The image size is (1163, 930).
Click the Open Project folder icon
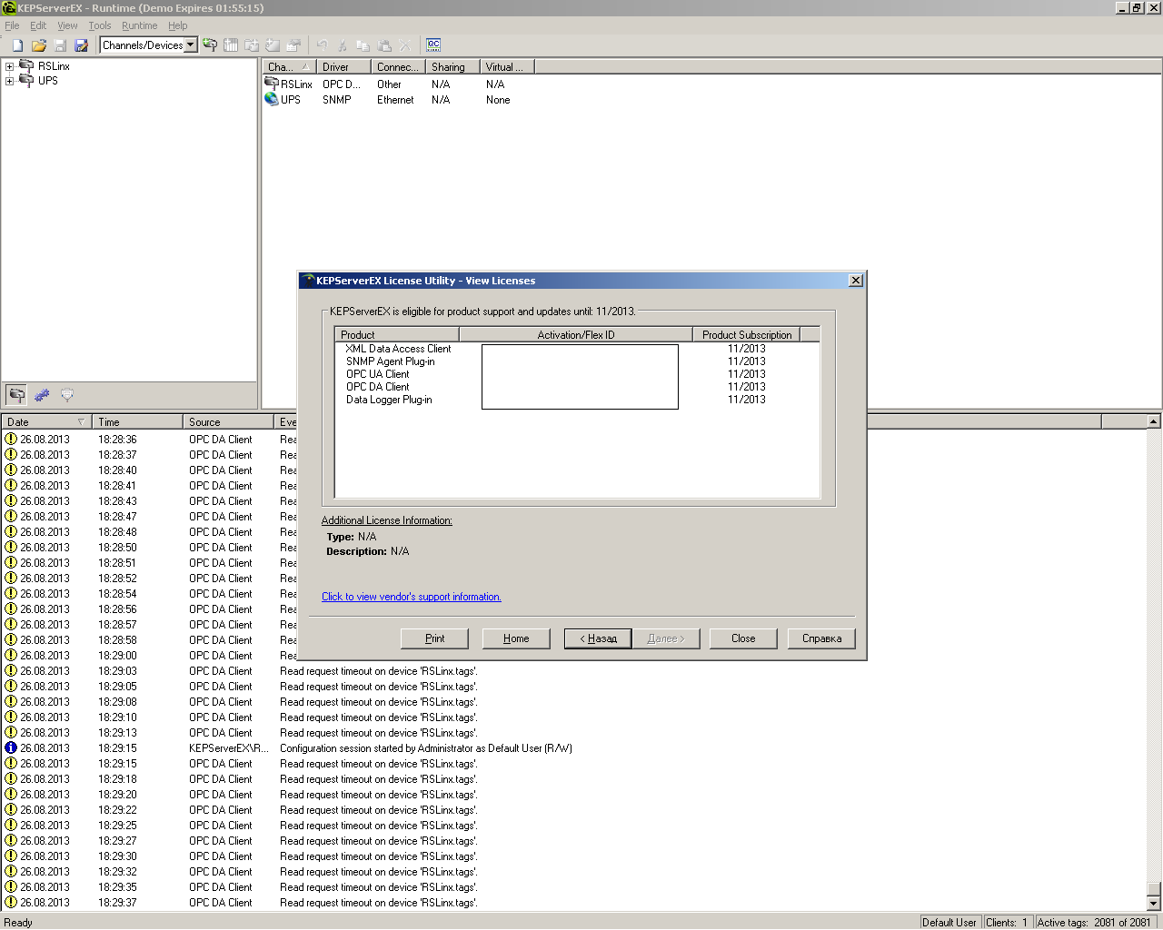[x=39, y=45]
